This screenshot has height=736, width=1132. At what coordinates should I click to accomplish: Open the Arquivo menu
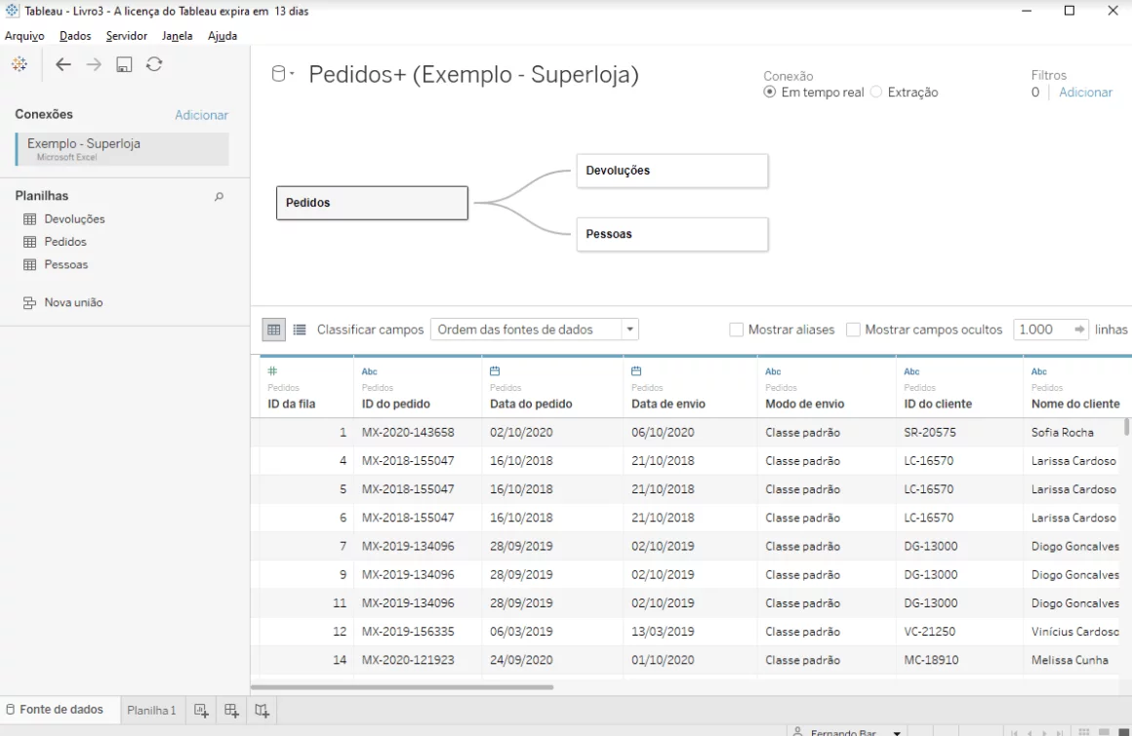click(x=24, y=36)
